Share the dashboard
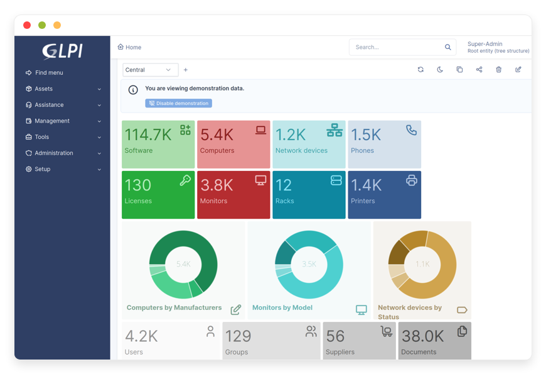Image resolution: width=546 pixels, height=374 pixels. tap(479, 69)
